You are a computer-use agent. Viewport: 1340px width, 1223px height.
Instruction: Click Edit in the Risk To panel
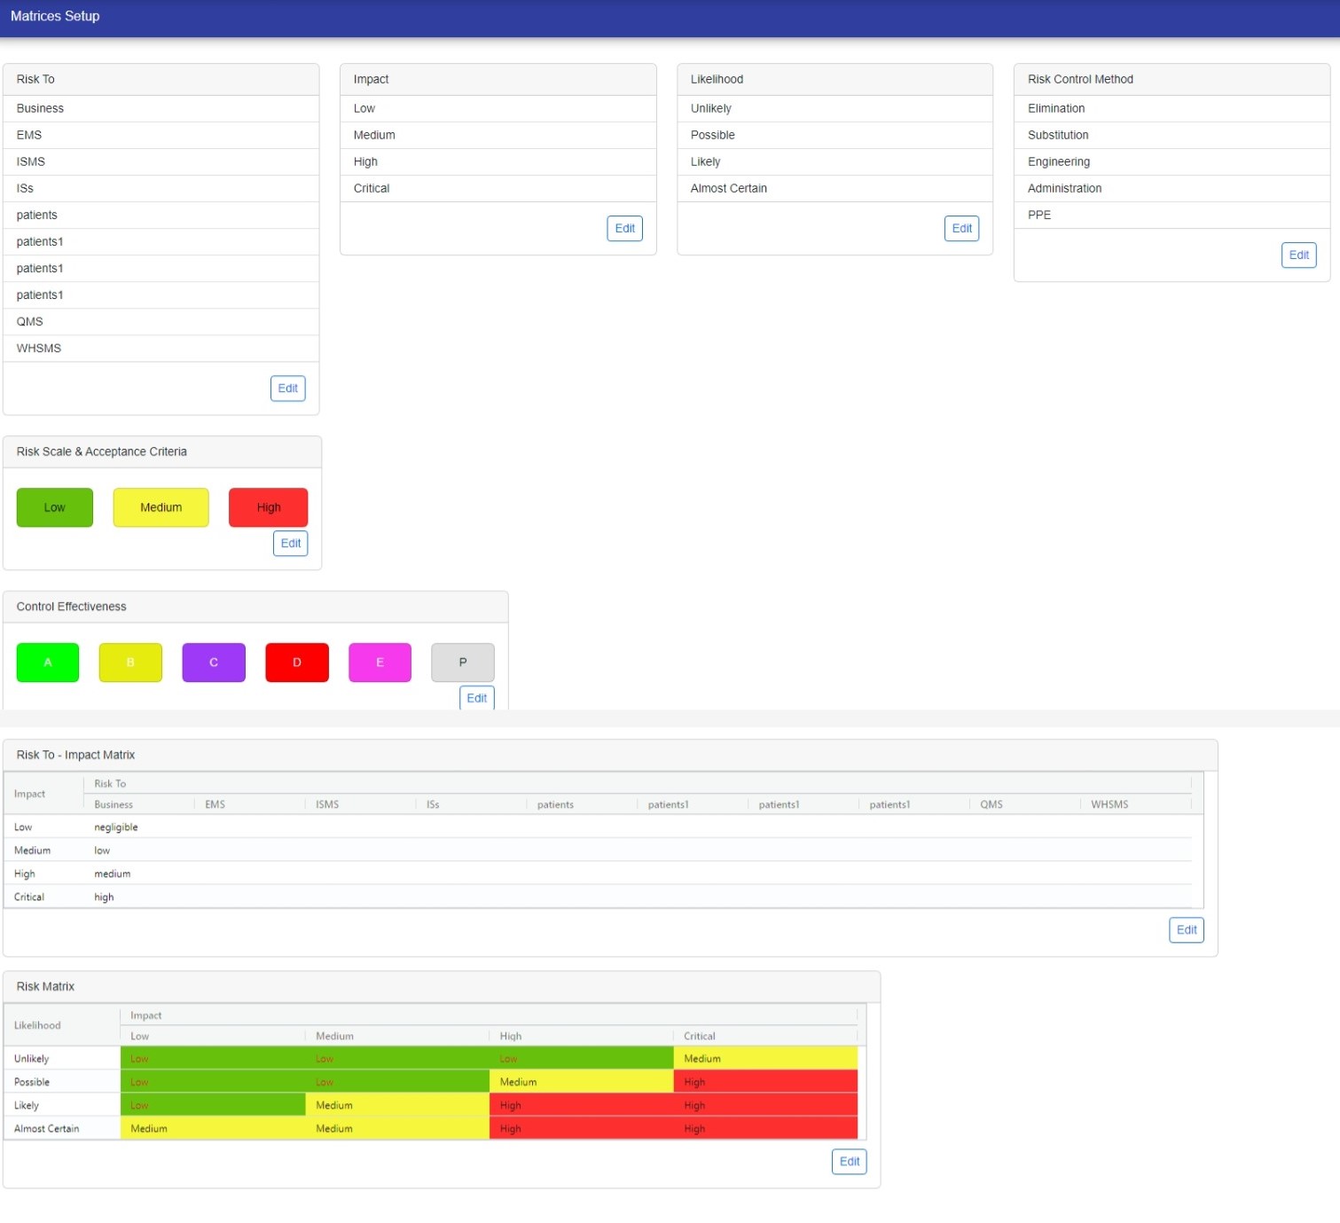coord(287,388)
